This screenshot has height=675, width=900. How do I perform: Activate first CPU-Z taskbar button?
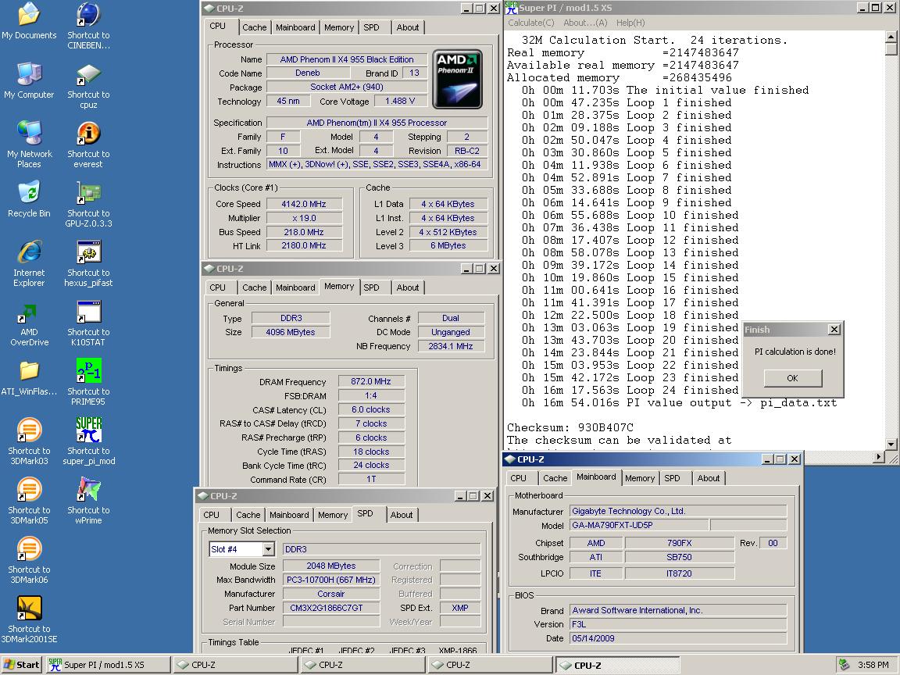coord(235,665)
